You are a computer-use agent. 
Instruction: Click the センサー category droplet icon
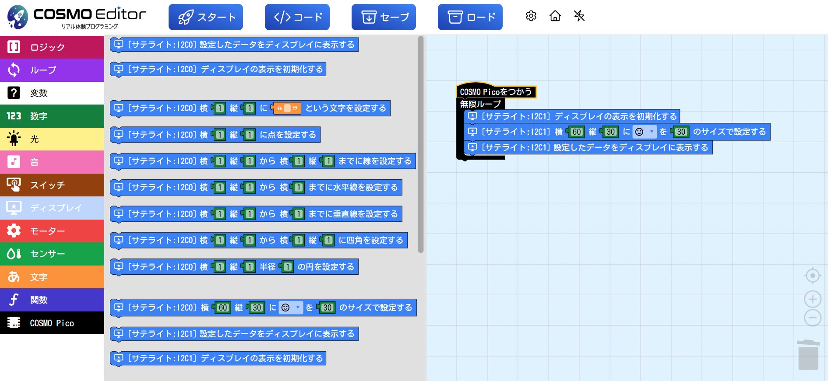[x=14, y=254]
